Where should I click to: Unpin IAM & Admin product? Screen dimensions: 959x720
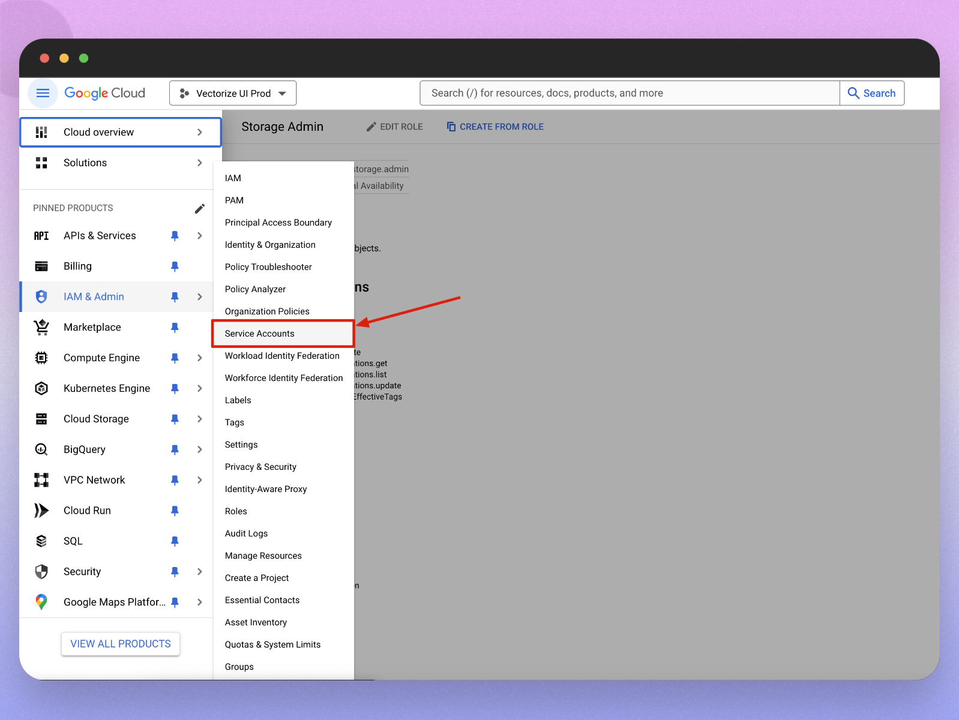pyautogui.click(x=175, y=296)
